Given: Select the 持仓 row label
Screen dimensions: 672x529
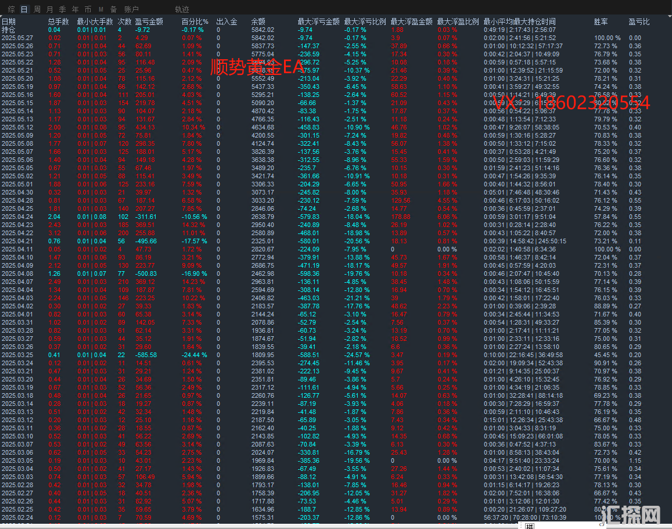Looking at the screenshot, I should 9,30.
